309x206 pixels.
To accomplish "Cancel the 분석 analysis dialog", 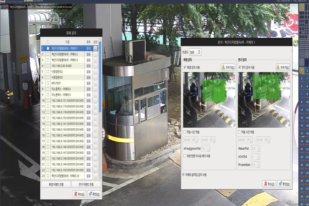I will click(x=269, y=184).
